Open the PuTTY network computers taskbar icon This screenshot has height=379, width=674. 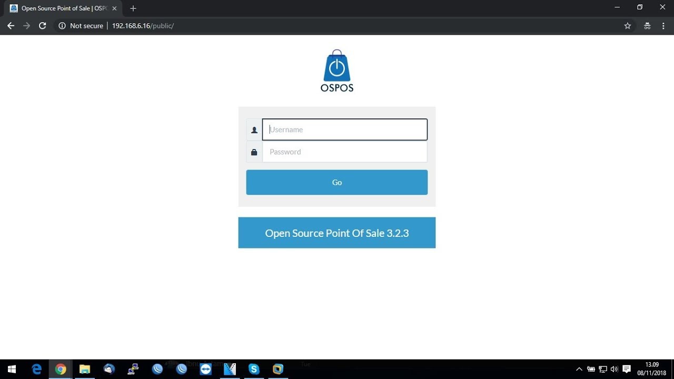133,369
